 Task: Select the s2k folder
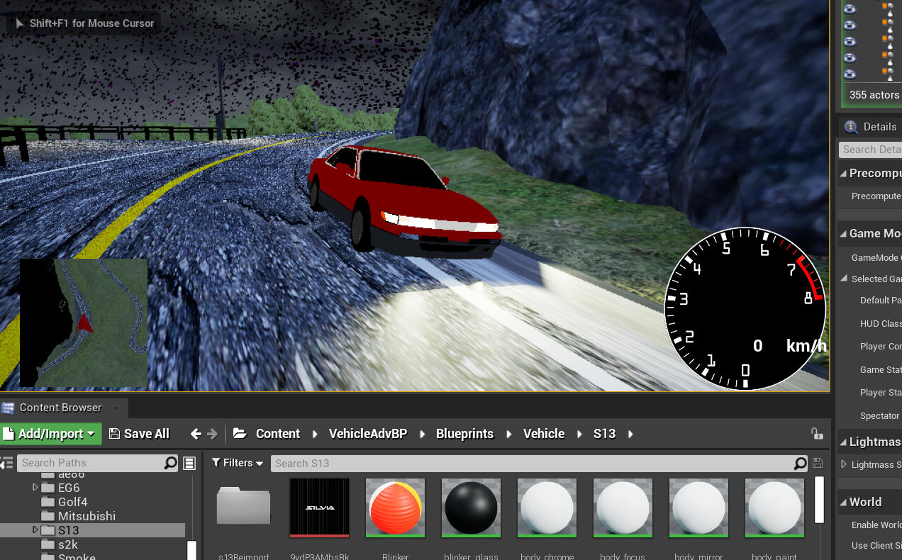point(68,544)
